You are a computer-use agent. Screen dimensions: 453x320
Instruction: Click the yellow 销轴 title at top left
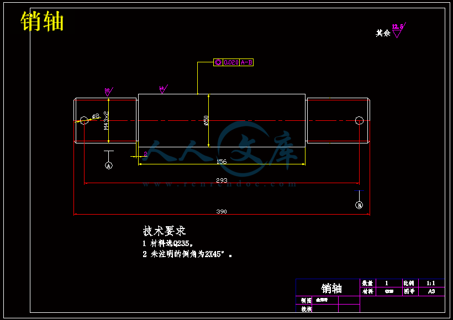pos(42,21)
